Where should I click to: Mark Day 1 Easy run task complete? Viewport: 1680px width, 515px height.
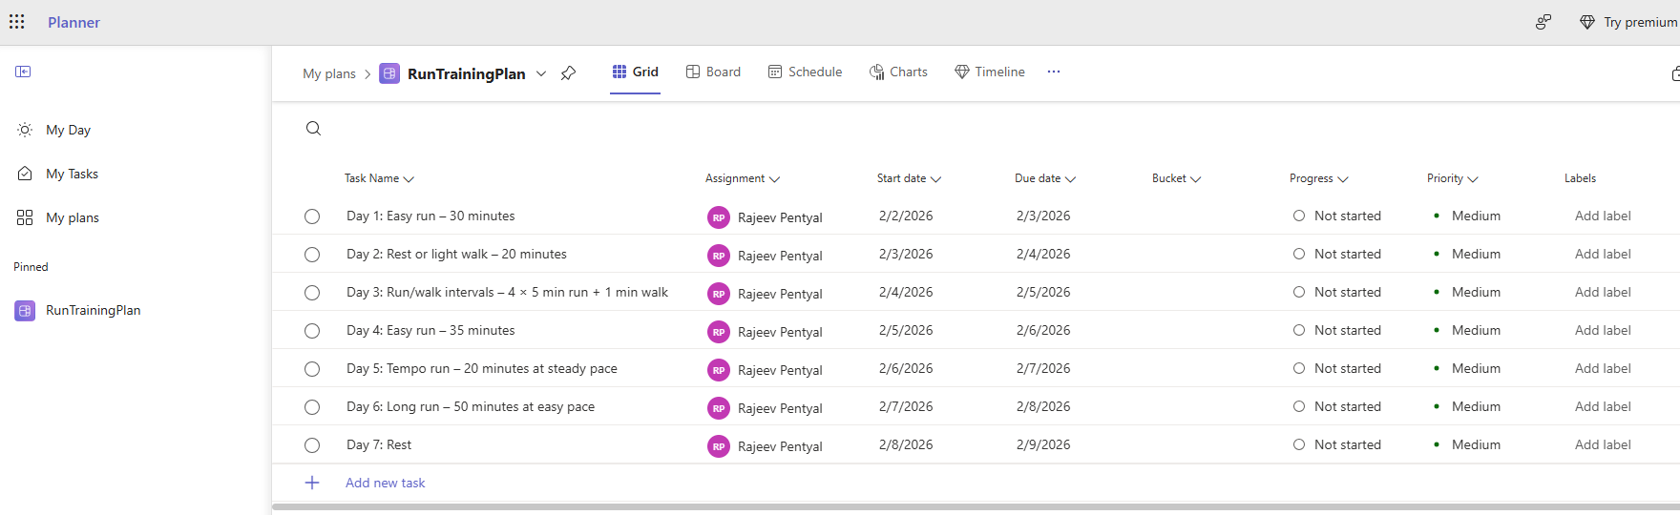pos(312,216)
